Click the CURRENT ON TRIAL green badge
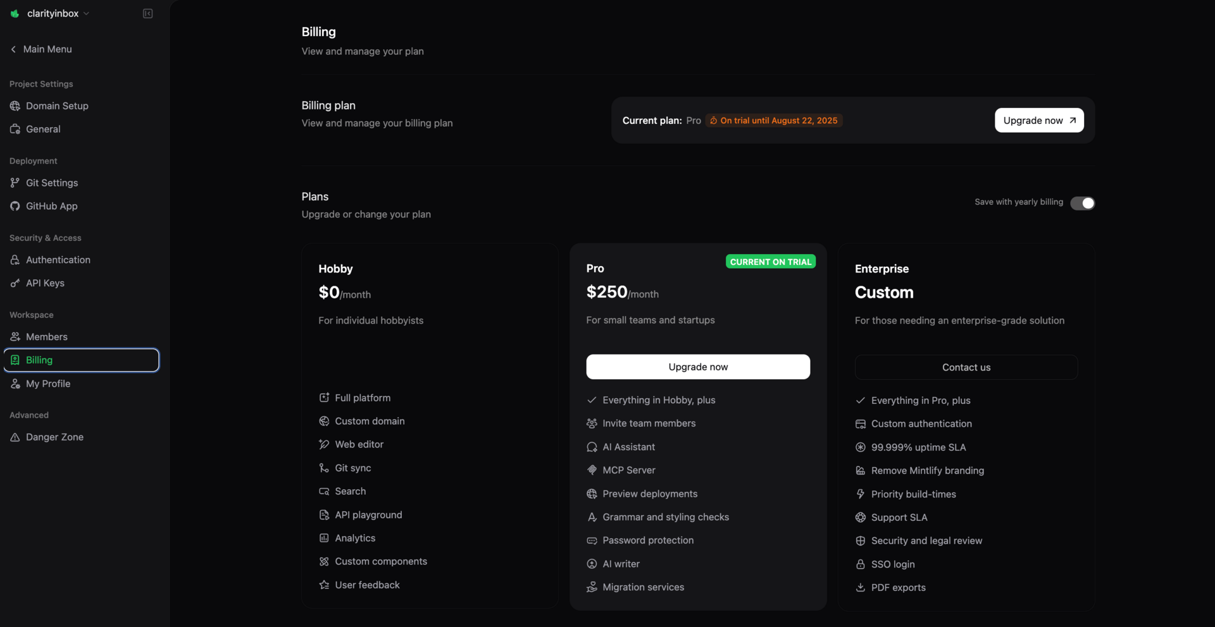Screen dimensions: 1215x627 tap(770, 262)
